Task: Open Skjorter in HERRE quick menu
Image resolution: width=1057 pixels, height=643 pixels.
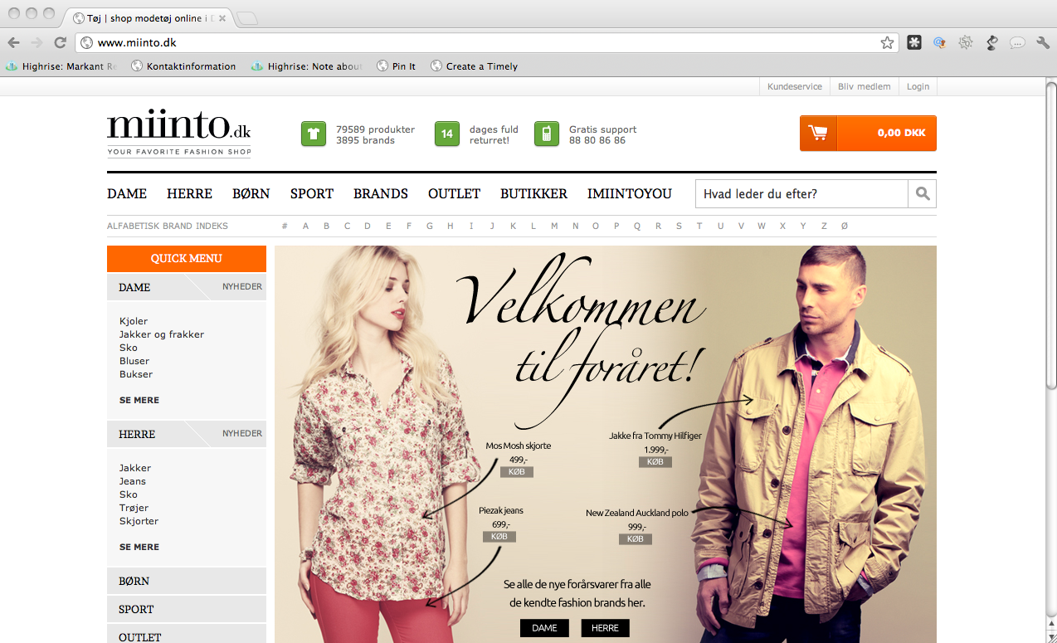Action: point(139,521)
